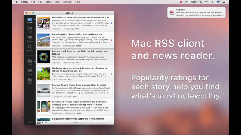The width and height of the screenshot is (241, 135).
Task: Click 'NYTimes — 31 minutes ago' source line
Action: [64, 46]
